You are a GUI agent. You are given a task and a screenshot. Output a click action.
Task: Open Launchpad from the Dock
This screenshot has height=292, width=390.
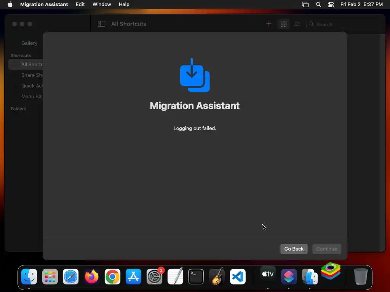[50, 277]
